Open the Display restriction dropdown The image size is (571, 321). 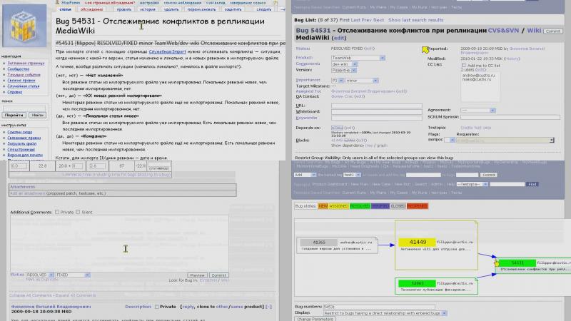tap(385, 313)
